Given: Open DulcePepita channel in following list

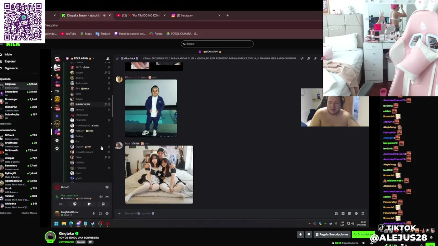Looking at the screenshot, I should pyautogui.click(x=19, y=115).
